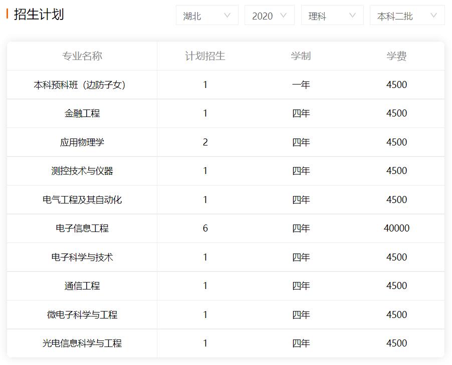This screenshot has width=452, height=365.
Task: Click the chevron arrow beside 本科二批
Action: tap(433, 15)
